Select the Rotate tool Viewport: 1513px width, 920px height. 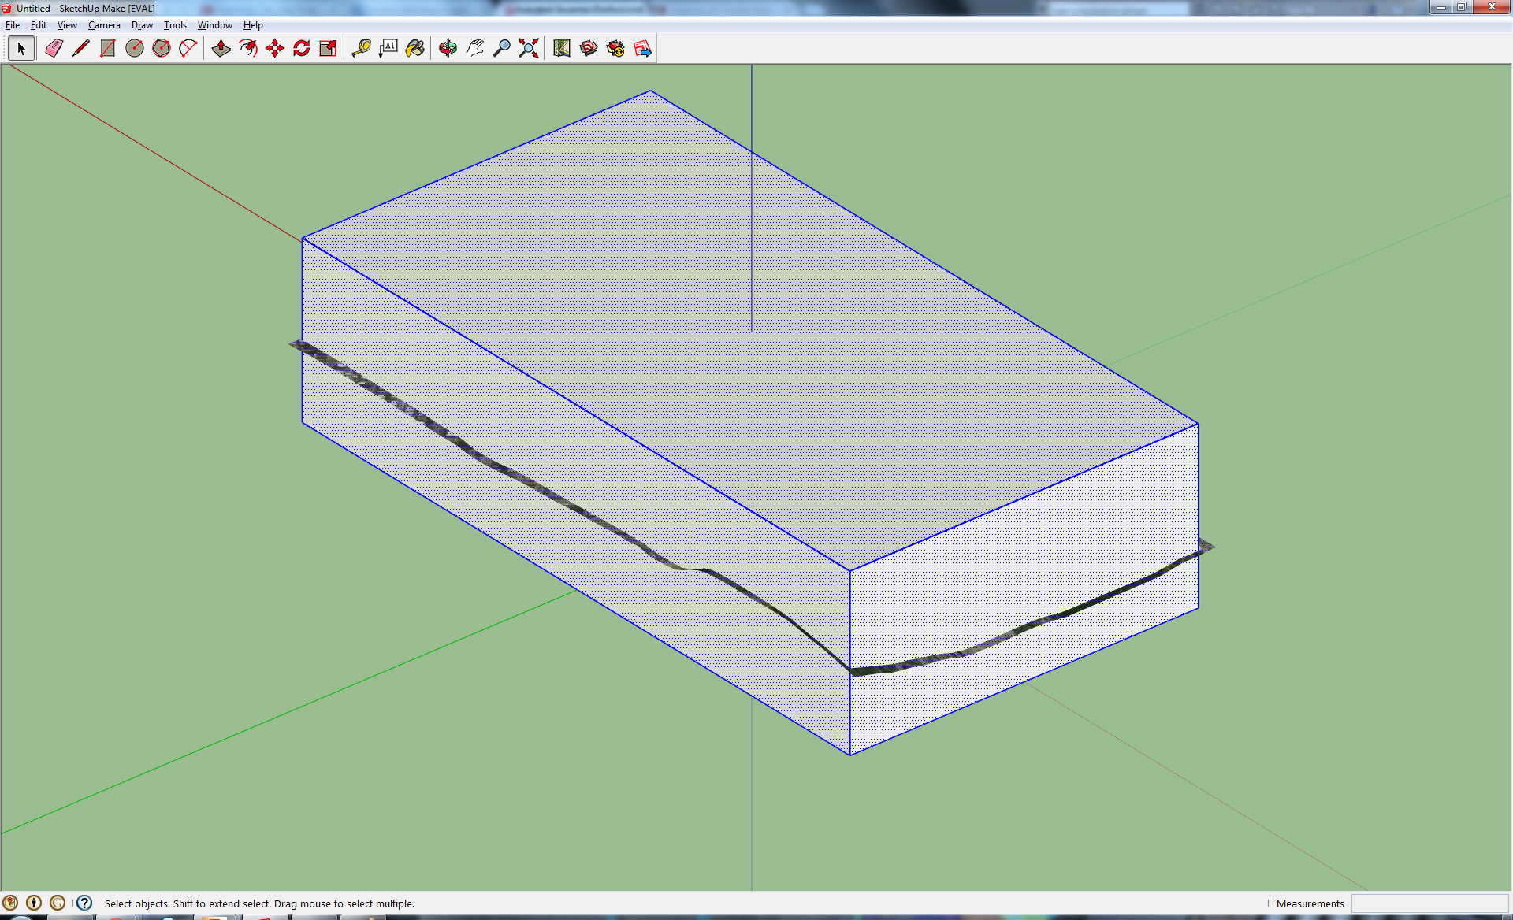click(302, 49)
